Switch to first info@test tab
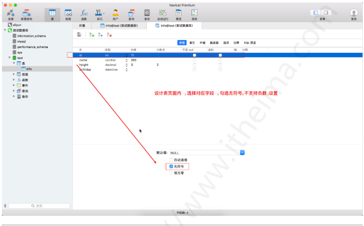Viewport: 364px width, 226px height. [x=119, y=26]
